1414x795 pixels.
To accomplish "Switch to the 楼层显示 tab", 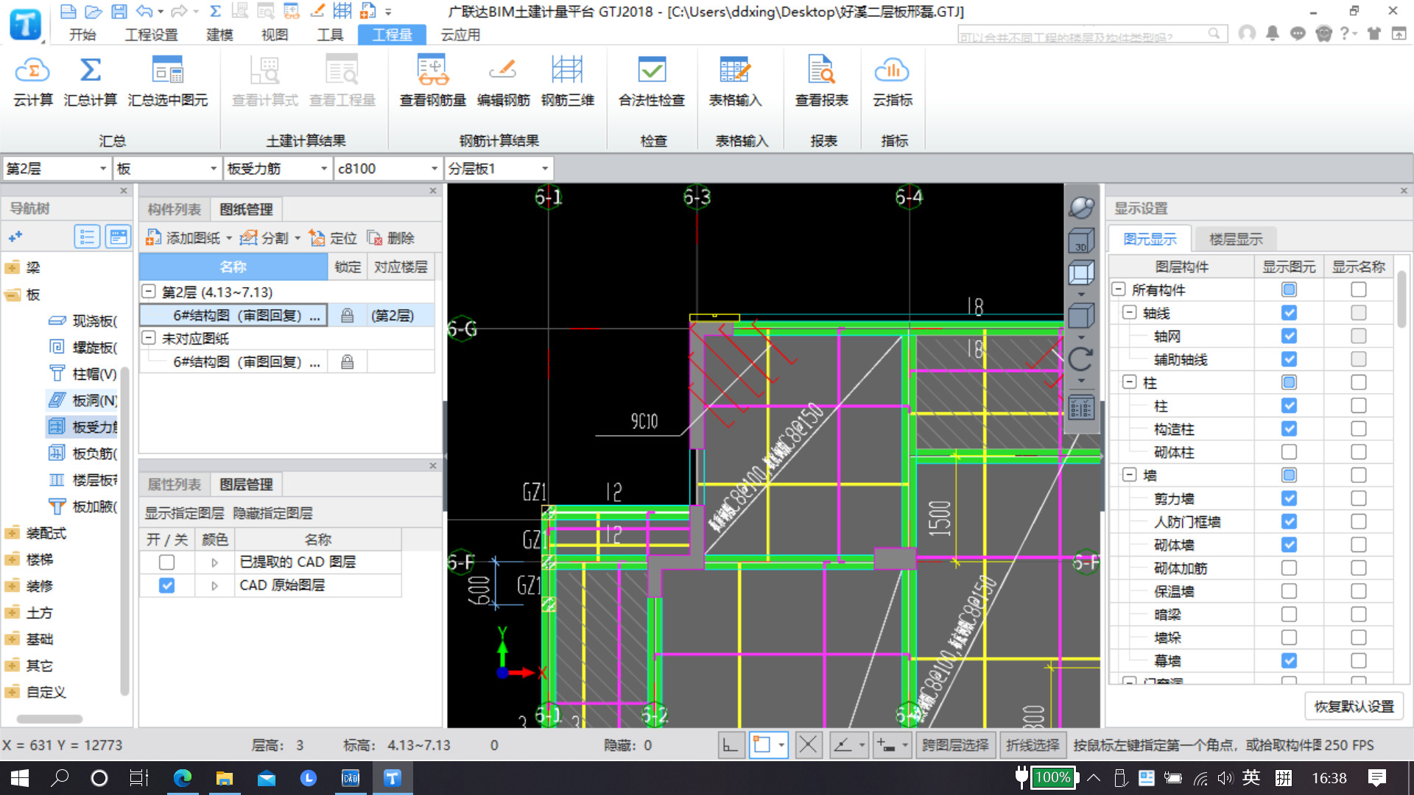I will click(x=1236, y=239).
